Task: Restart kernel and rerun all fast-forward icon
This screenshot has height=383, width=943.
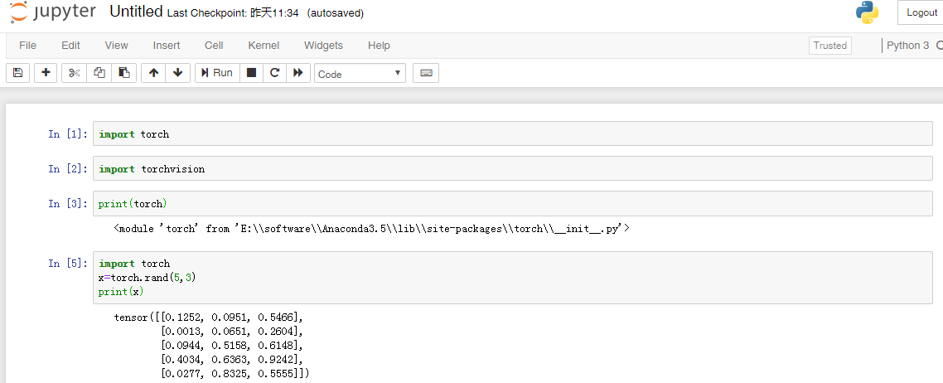Action: 298,73
